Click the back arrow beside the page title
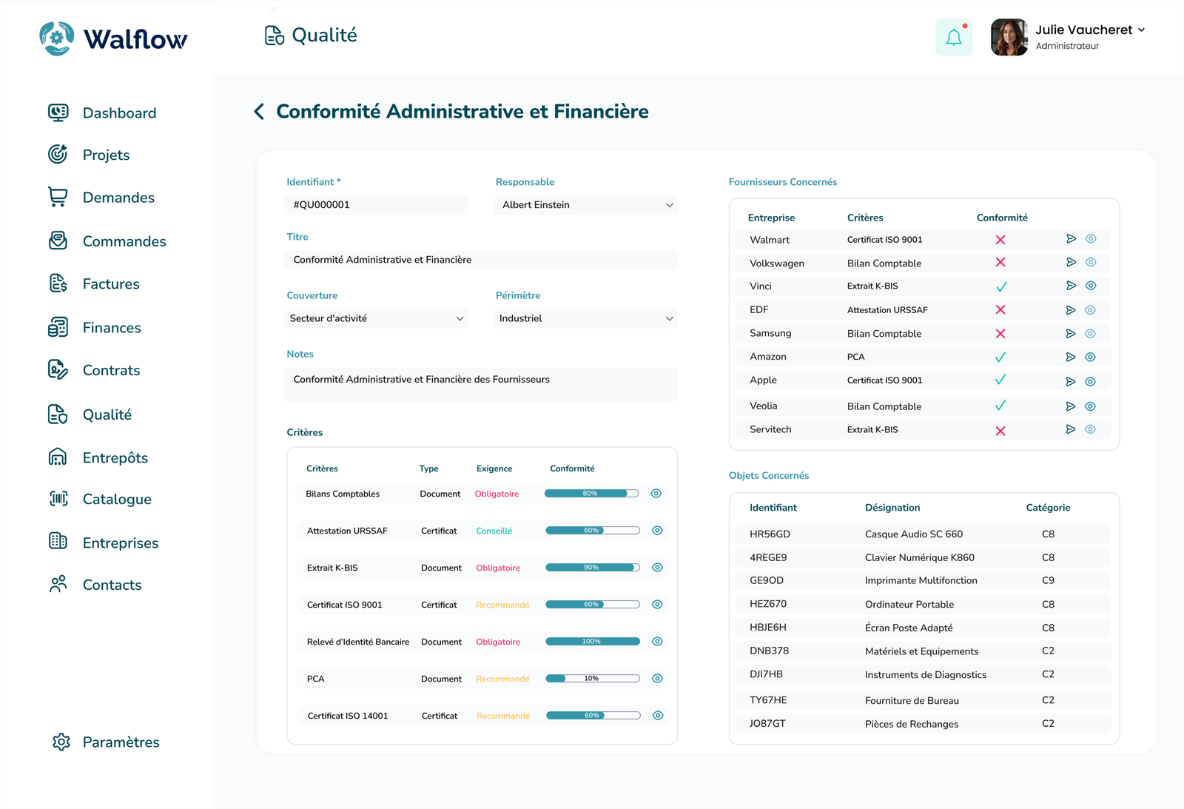 [259, 112]
